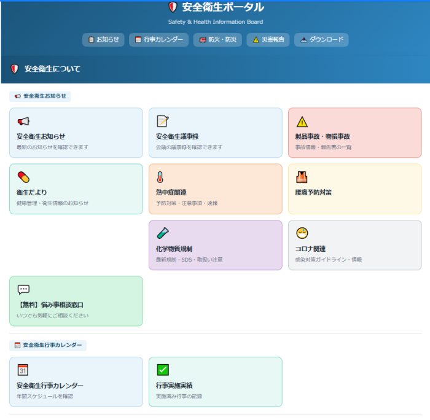Image resolution: width=430 pixels, height=420 pixels.
Task: Click safety vest icon on 腰痛予防対策 card
Action: 302,177
